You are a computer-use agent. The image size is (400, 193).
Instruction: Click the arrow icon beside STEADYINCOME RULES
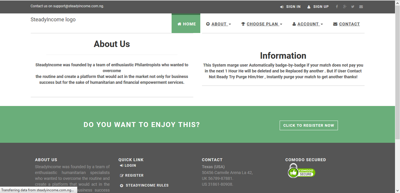pos(122,185)
